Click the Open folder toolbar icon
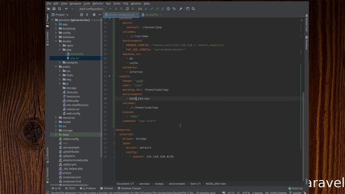345x194 pixels. 49,9
